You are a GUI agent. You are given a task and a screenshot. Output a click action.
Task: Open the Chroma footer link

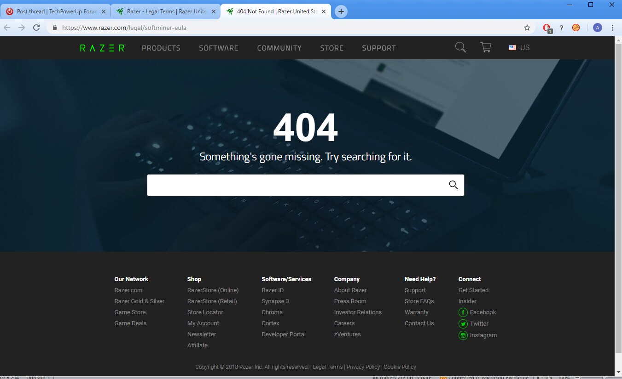click(272, 312)
